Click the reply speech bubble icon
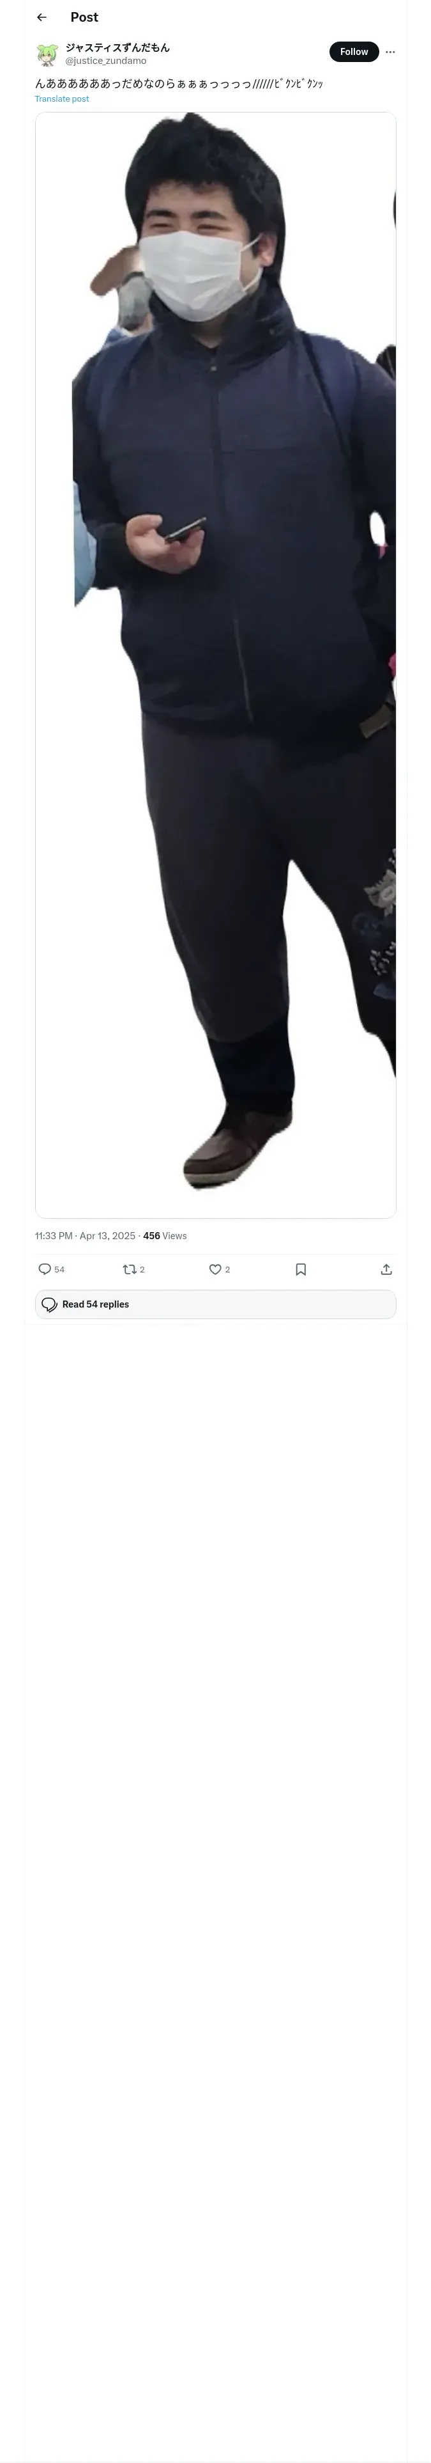Screen dimensions: 431x2463 click(x=44, y=1269)
